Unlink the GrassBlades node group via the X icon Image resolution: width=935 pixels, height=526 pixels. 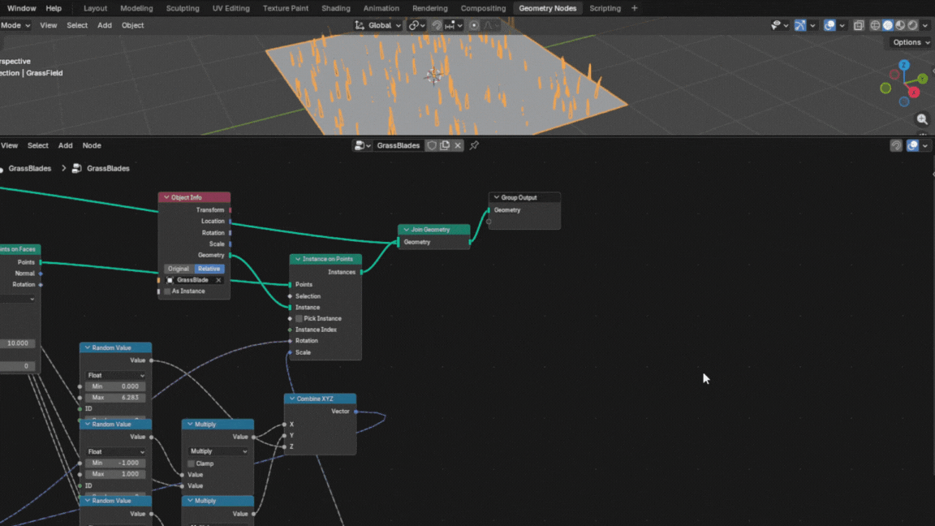point(457,144)
